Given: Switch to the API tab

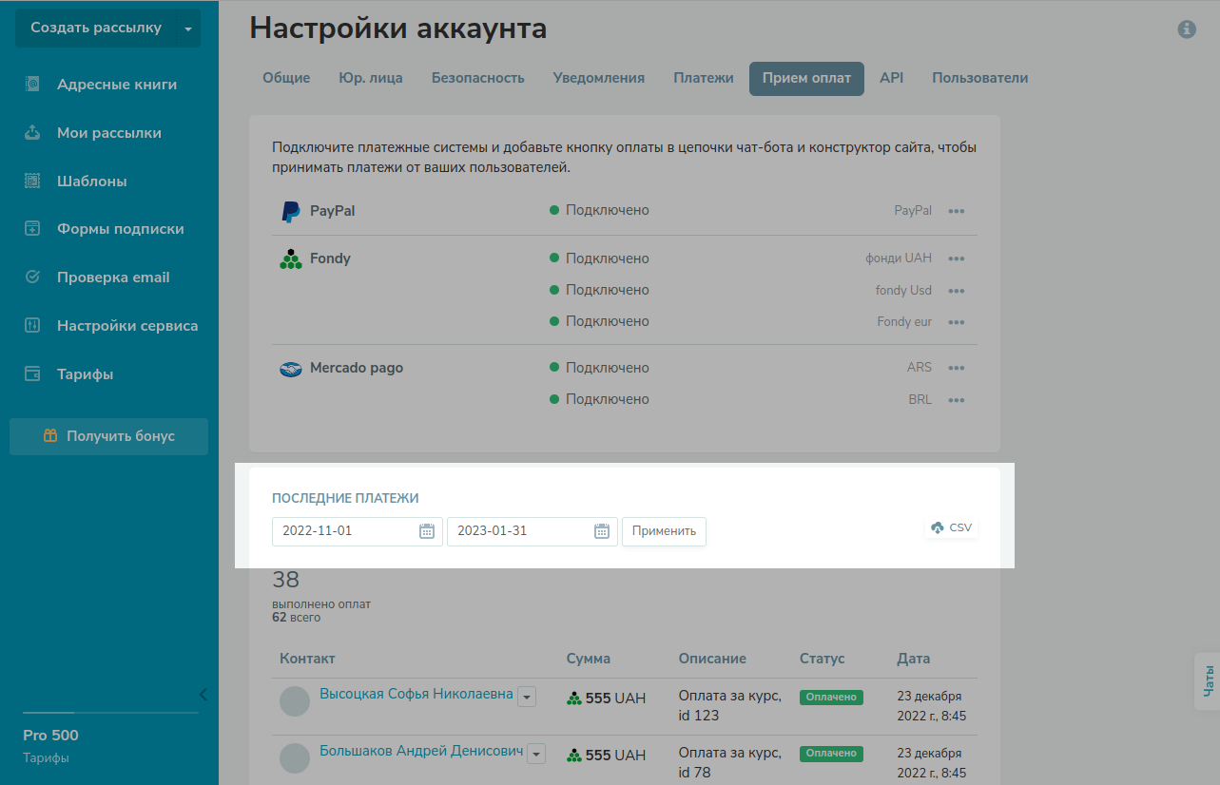Looking at the screenshot, I should [x=891, y=78].
